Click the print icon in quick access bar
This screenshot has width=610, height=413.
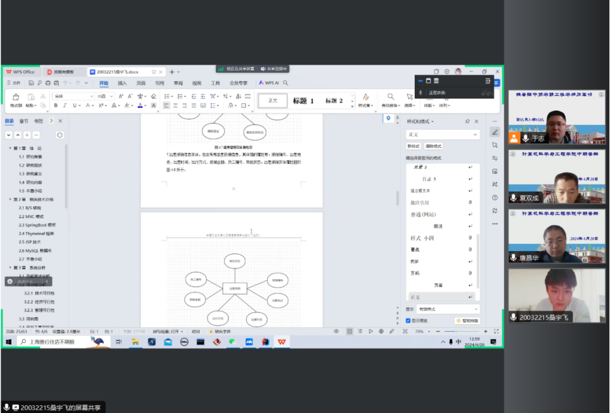48,83
